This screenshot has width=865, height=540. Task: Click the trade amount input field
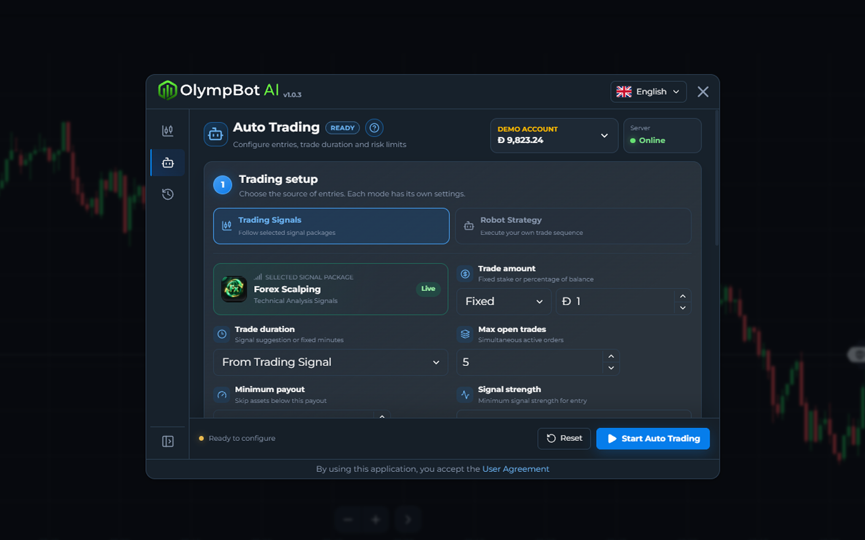coord(615,302)
